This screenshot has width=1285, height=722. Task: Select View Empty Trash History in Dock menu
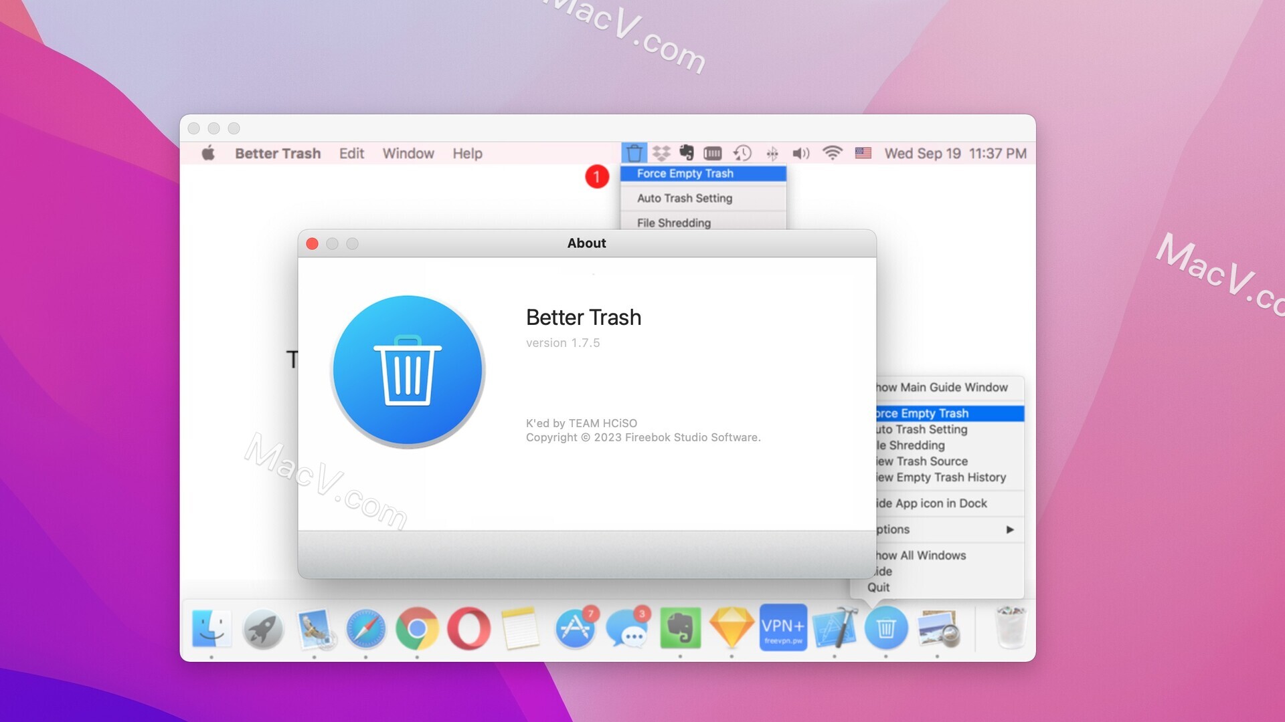pos(949,477)
